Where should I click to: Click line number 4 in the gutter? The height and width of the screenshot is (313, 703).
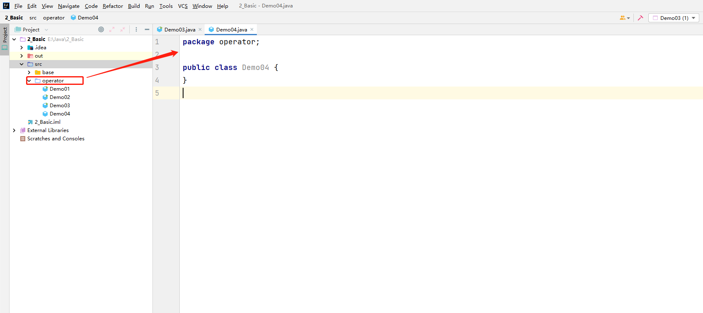point(157,80)
